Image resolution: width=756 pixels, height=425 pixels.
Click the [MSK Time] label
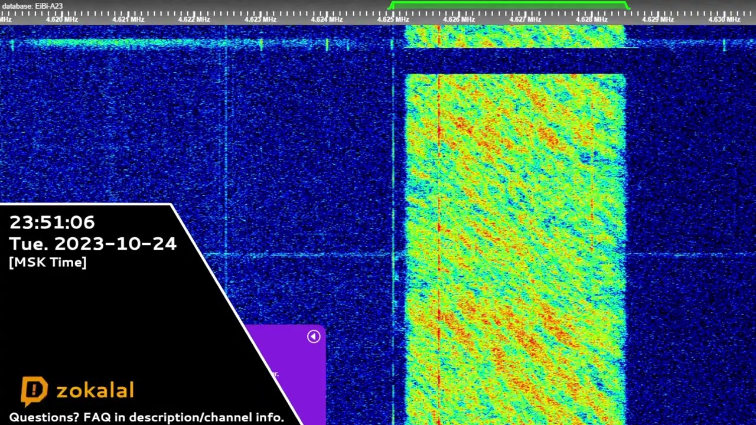tap(48, 263)
